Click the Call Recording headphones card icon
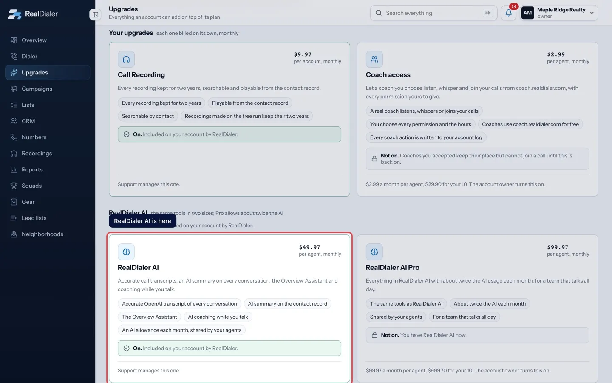This screenshot has height=383, width=612. 126,59
